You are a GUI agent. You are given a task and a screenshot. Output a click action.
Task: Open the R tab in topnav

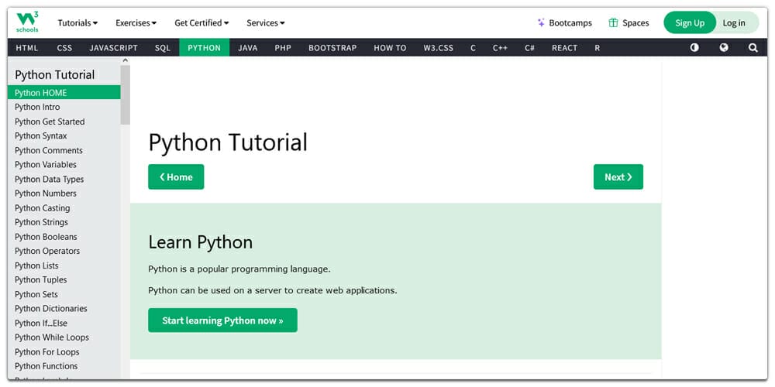pos(597,48)
